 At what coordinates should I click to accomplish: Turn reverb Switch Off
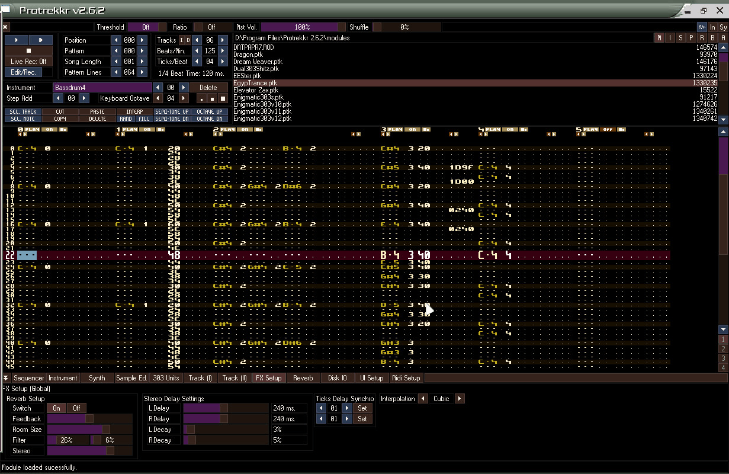[76, 408]
